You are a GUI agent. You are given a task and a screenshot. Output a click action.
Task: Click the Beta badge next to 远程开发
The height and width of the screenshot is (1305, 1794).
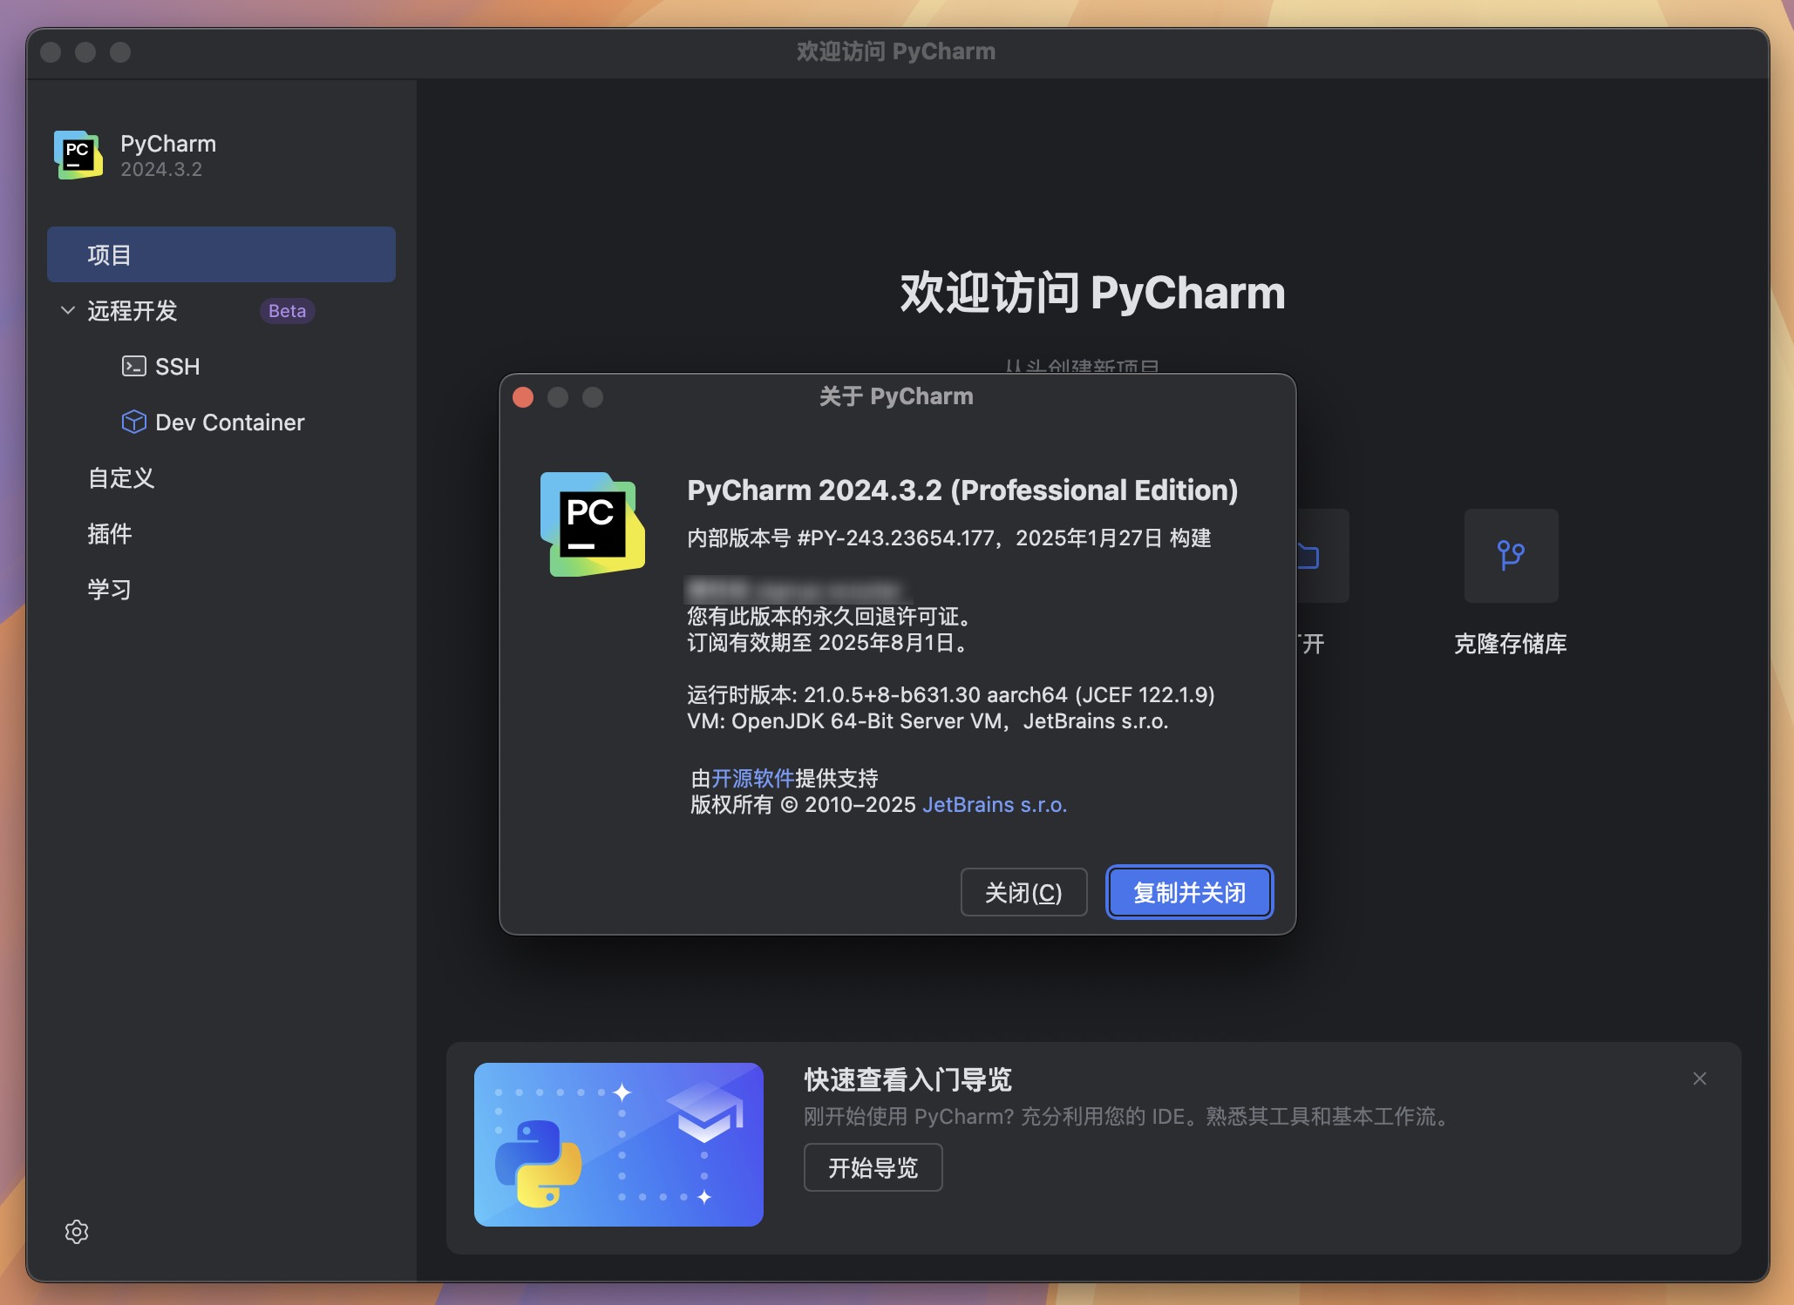[287, 310]
